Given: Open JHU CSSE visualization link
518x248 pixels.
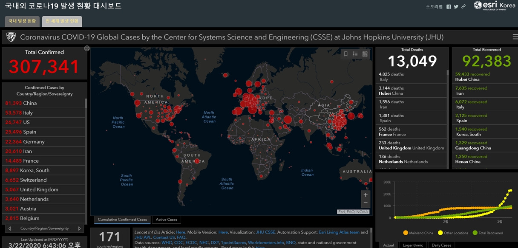Looking at the screenshot, I should click(x=265, y=232).
